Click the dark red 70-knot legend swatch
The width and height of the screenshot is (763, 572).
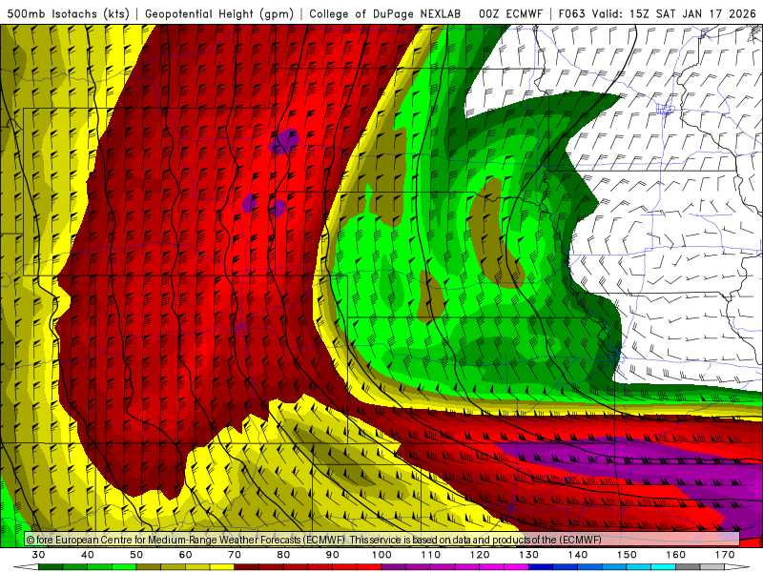click(x=247, y=567)
